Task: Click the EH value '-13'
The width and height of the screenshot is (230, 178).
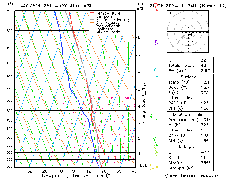Action: pyautogui.click(x=205, y=152)
